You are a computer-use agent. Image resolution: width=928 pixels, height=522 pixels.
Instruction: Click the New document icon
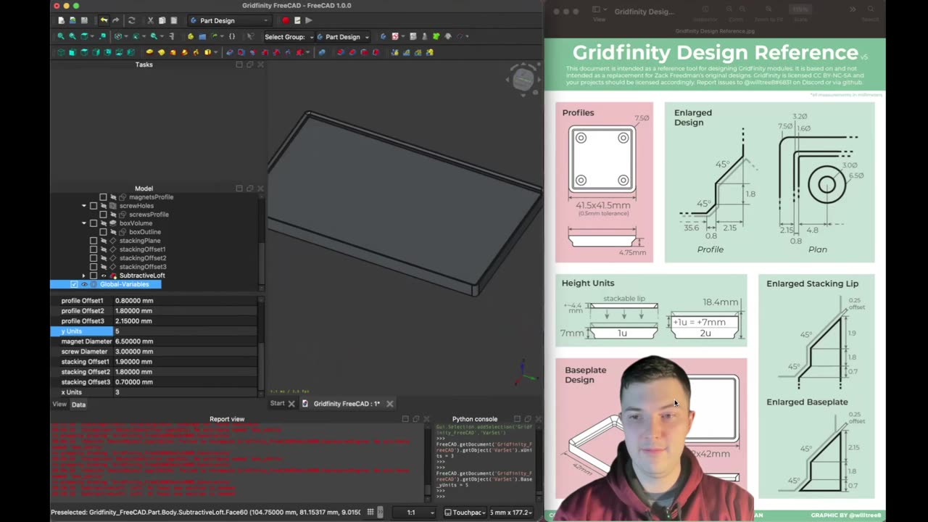[x=62, y=20]
